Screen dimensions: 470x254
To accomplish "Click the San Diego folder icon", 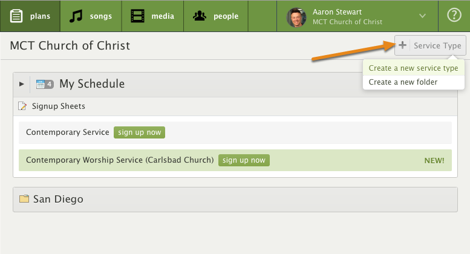I will (x=24, y=198).
